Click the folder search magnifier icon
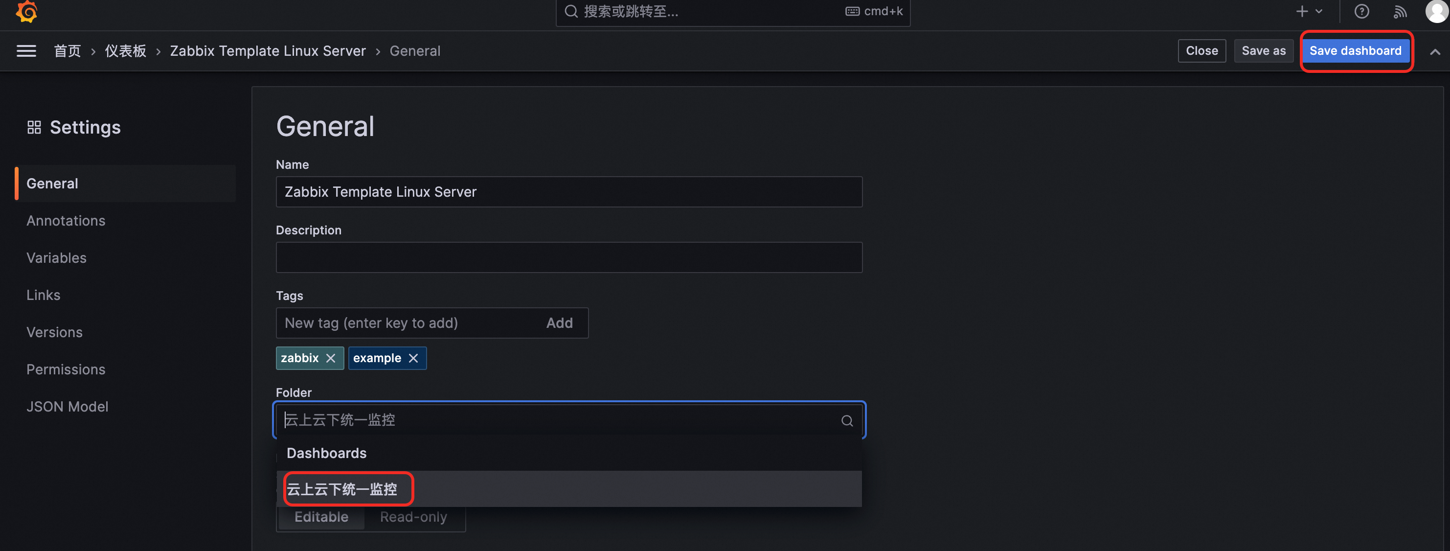Screen dimensions: 1450x551 pyautogui.click(x=847, y=420)
